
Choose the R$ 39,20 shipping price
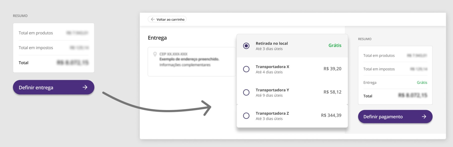tap(332, 69)
